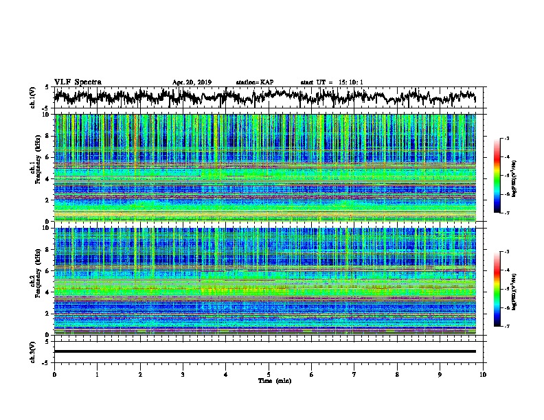Click the ch.1 spectrogram panel
The image size is (544, 420).
click(x=264, y=167)
